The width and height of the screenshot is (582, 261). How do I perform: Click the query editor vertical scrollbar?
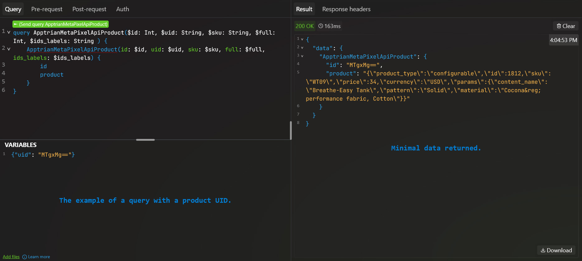(291, 130)
